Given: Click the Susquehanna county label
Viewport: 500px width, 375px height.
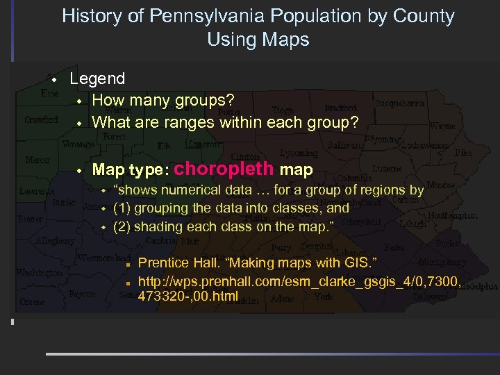Looking at the screenshot, I should pyautogui.click(x=399, y=103).
